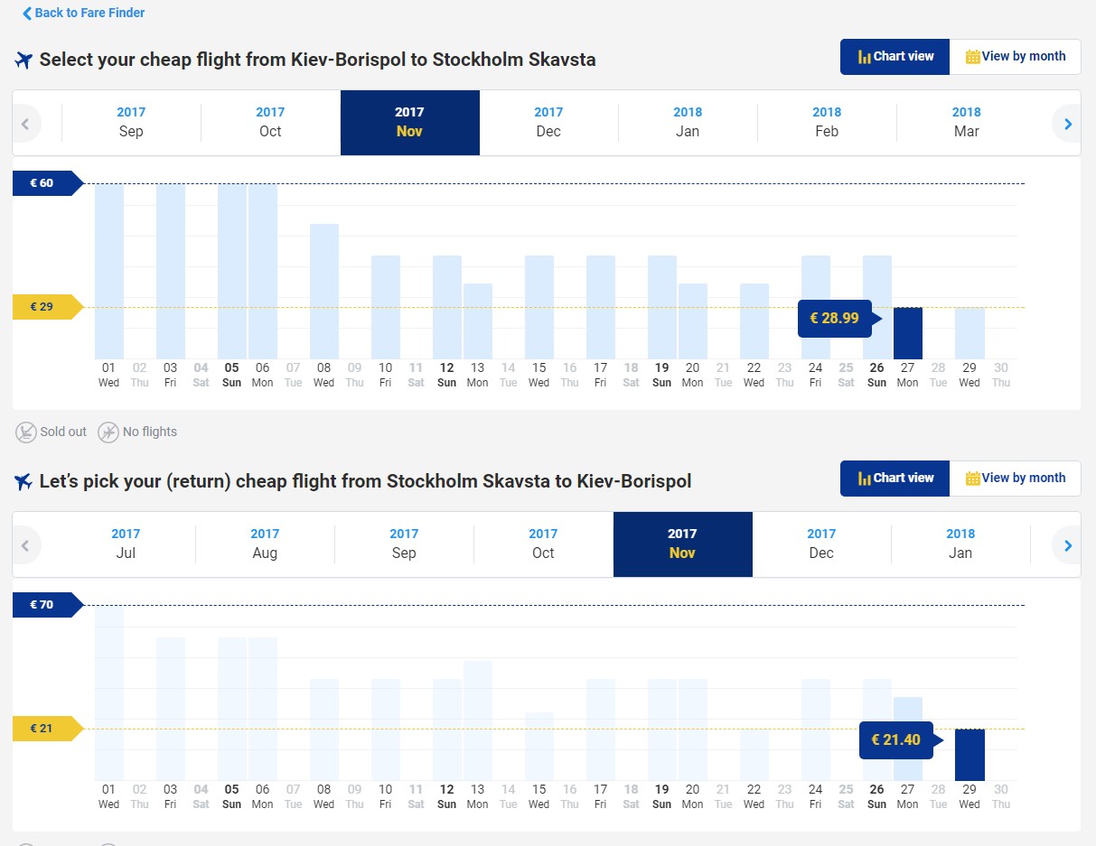Click the airplane icon beside the outbound heading
This screenshot has width=1096, height=846.
tap(23, 60)
